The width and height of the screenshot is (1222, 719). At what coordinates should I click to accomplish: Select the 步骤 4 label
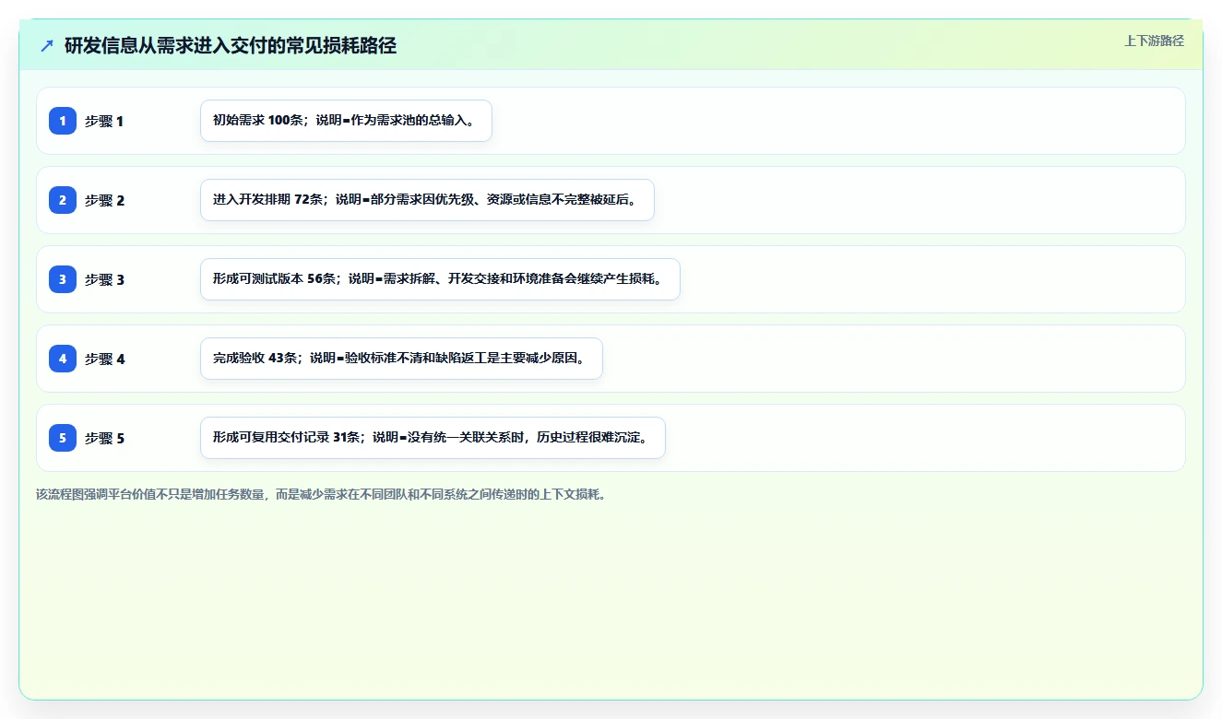(104, 359)
